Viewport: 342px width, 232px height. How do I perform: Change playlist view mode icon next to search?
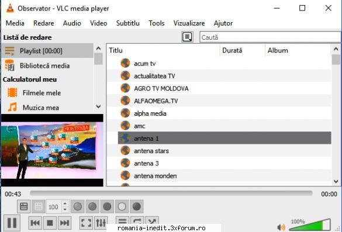tap(187, 37)
